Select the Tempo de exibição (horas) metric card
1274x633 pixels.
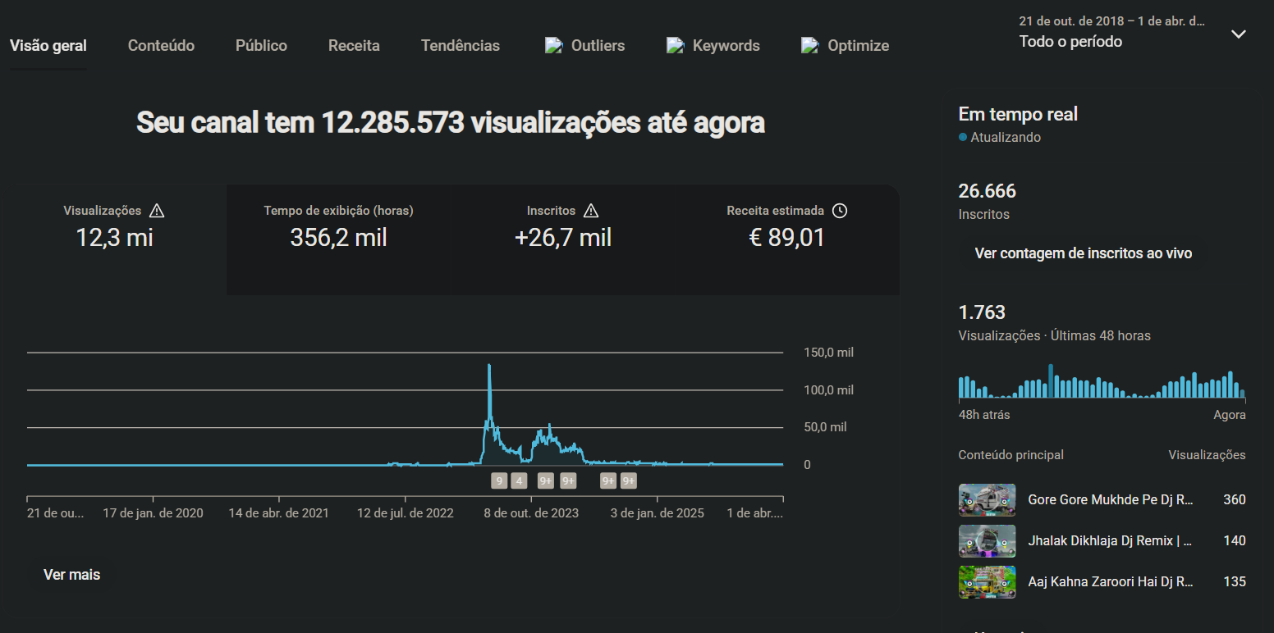coord(338,239)
